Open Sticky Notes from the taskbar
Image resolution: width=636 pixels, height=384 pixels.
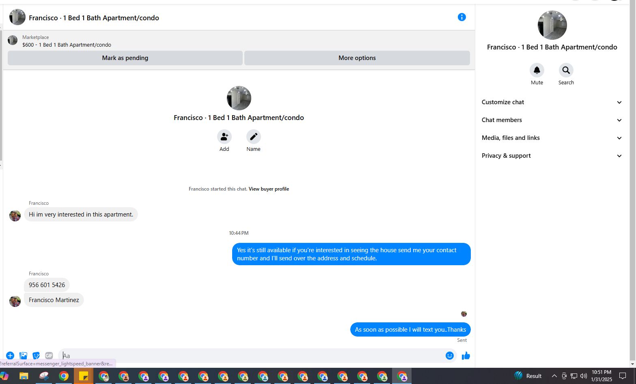click(84, 376)
